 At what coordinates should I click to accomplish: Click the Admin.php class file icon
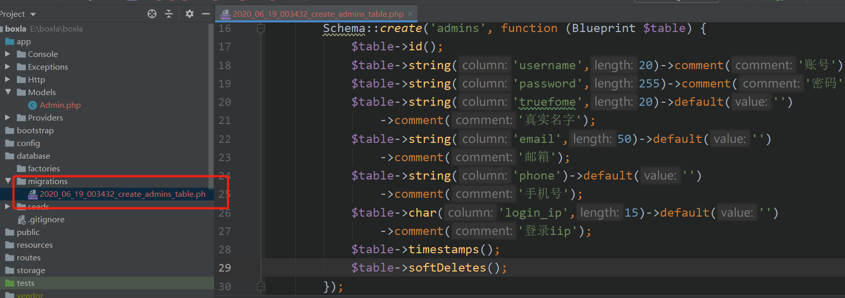tap(33, 105)
